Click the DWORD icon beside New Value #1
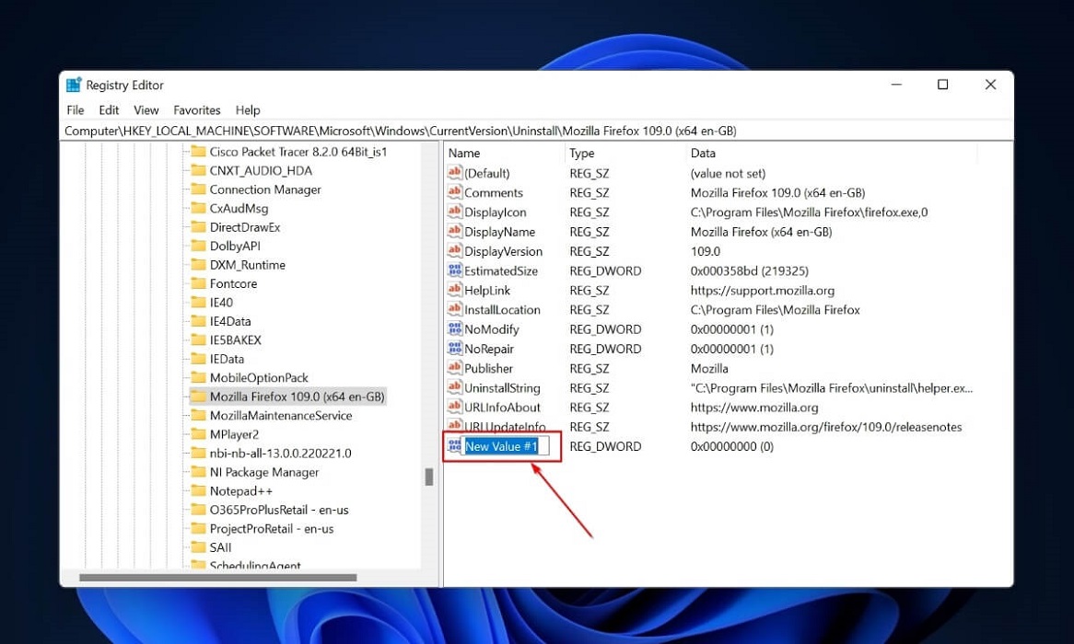Image resolution: width=1074 pixels, height=644 pixels. click(x=453, y=446)
